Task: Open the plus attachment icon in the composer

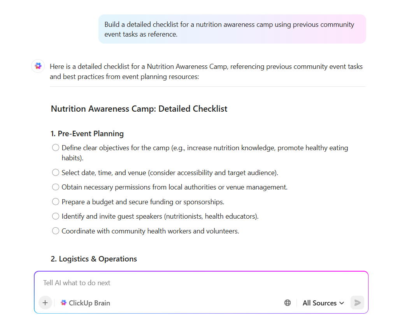Action: click(45, 302)
